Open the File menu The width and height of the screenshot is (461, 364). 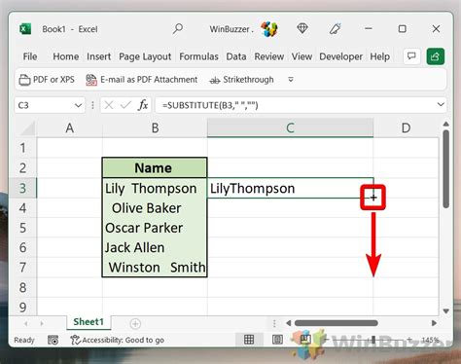[x=30, y=56]
